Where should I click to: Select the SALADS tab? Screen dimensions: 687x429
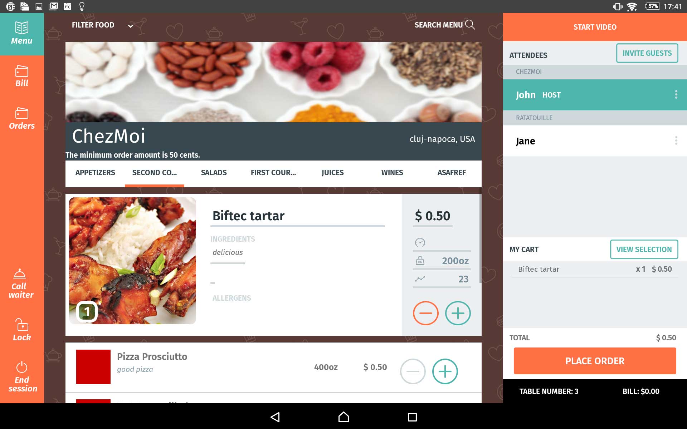(214, 172)
